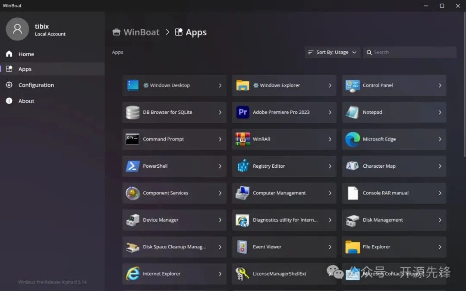Open the Component Services icon
This screenshot has width=466, height=291.
pos(132,193)
